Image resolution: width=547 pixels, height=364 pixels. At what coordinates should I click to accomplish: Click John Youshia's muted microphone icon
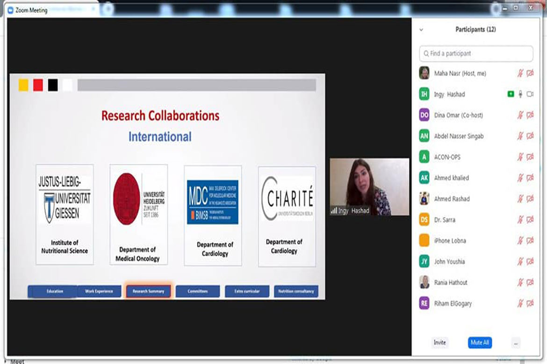pyautogui.click(x=520, y=261)
